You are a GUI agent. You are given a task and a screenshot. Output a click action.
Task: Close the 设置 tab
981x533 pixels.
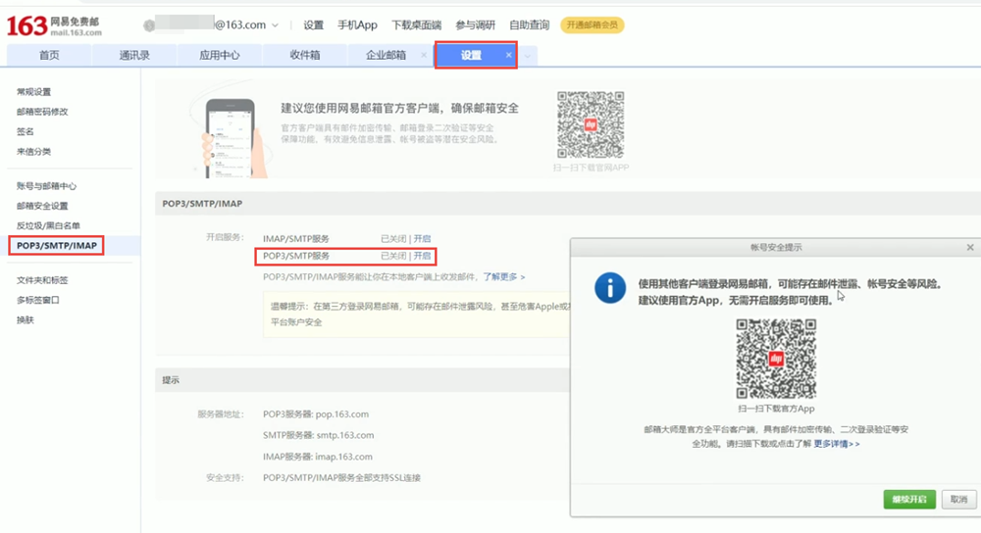click(x=508, y=55)
